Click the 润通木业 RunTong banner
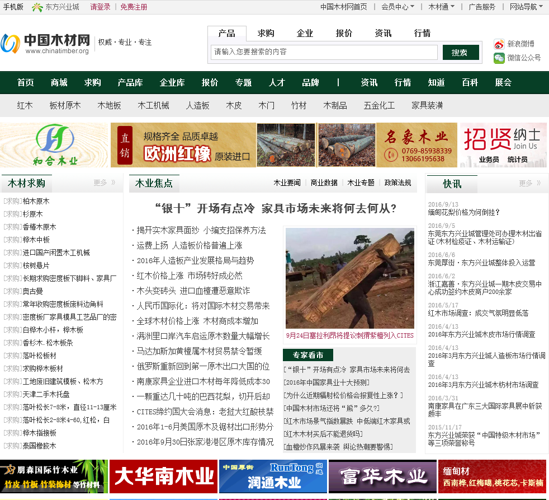549x500 pixels. (x=273, y=476)
